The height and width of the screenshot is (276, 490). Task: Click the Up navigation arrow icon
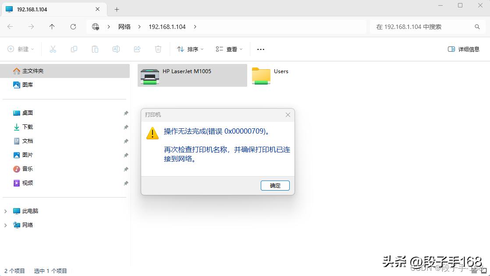pyautogui.click(x=52, y=26)
